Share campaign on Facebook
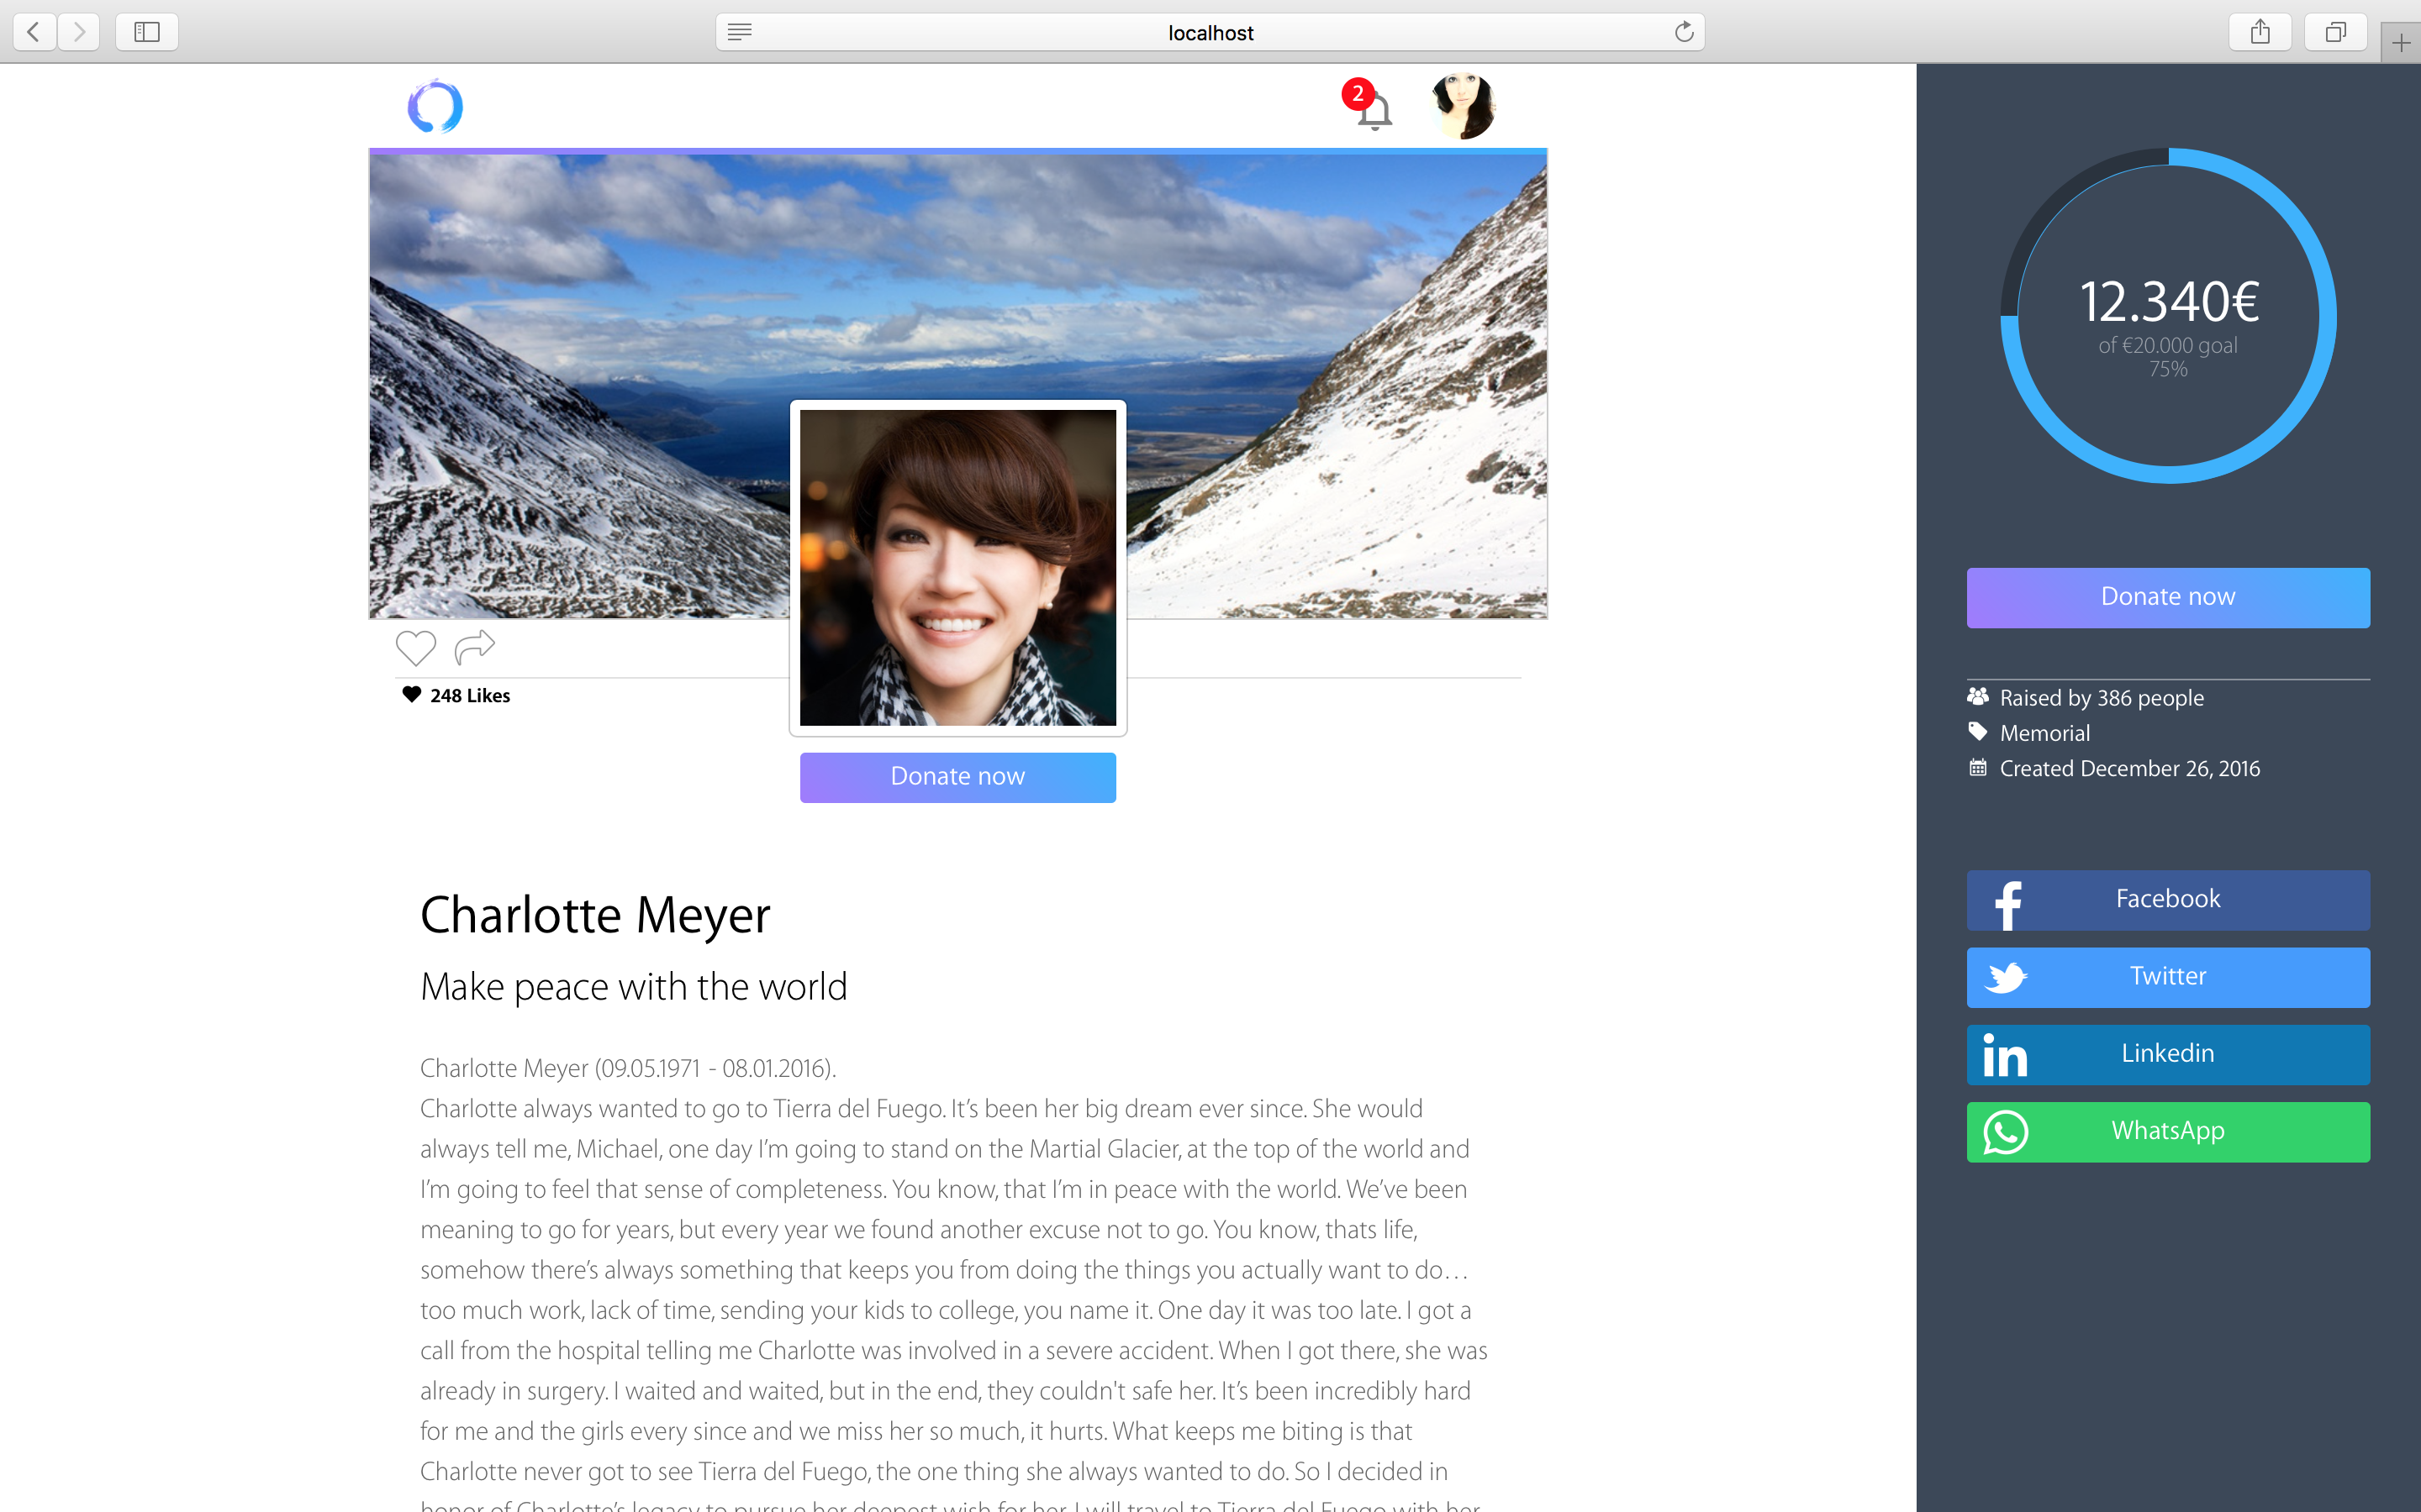 click(x=2167, y=899)
